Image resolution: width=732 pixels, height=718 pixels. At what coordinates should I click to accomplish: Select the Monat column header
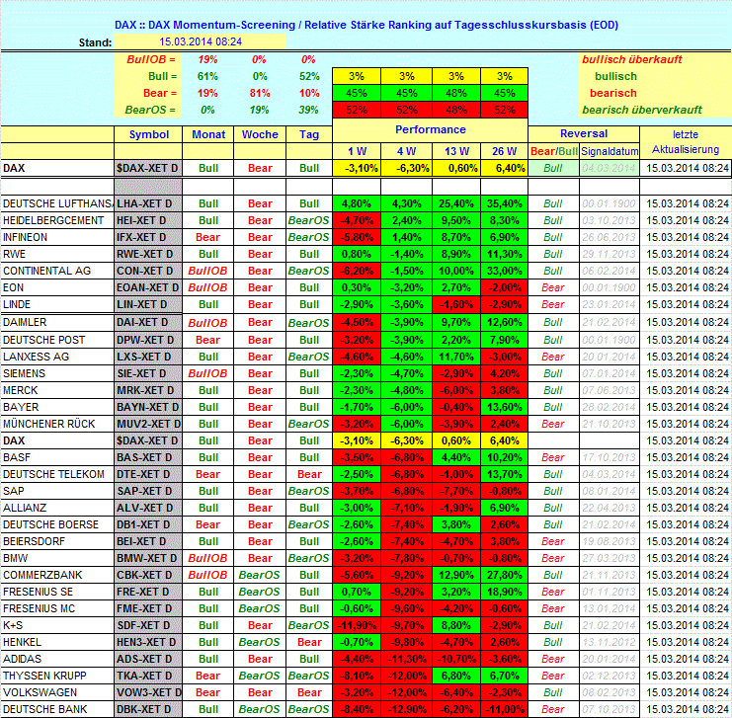pyautogui.click(x=208, y=134)
